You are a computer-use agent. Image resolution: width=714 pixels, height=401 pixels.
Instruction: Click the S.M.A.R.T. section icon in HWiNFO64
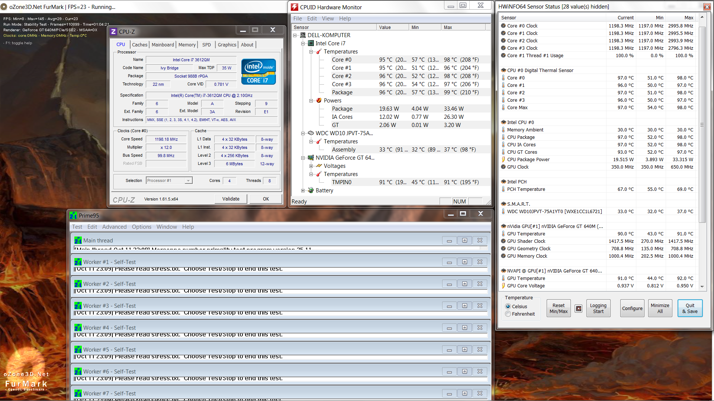(504, 204)
